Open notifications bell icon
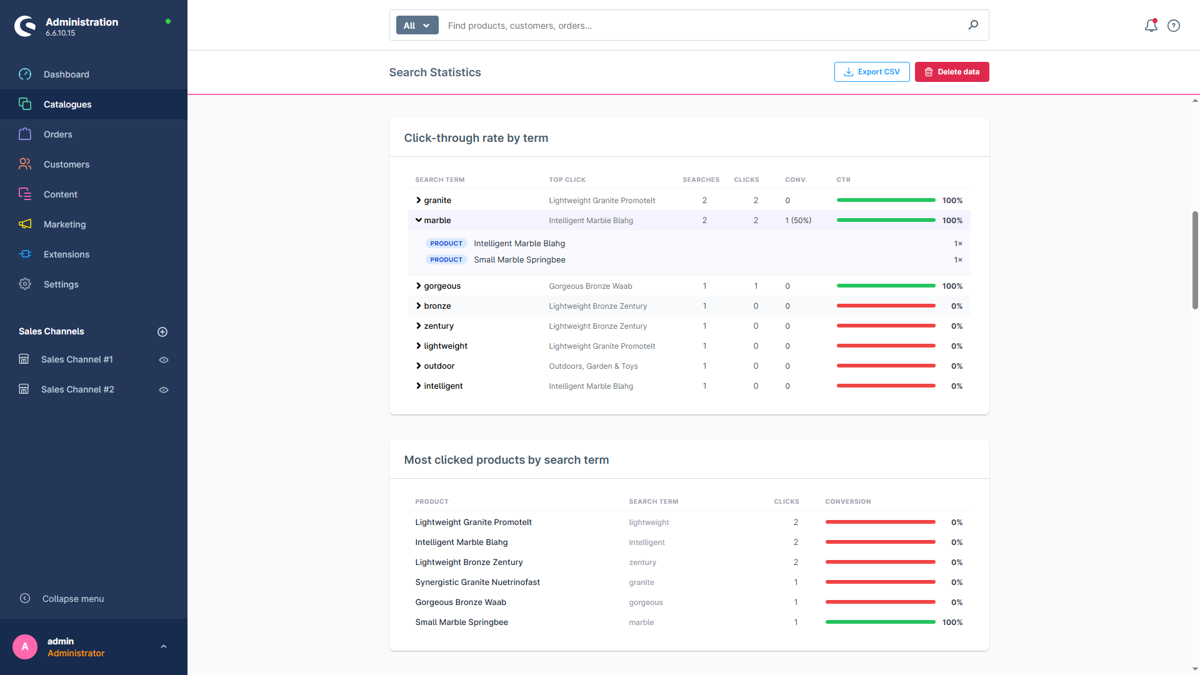This screenshot has width=1200, height=675. [x=1151, y=26]
